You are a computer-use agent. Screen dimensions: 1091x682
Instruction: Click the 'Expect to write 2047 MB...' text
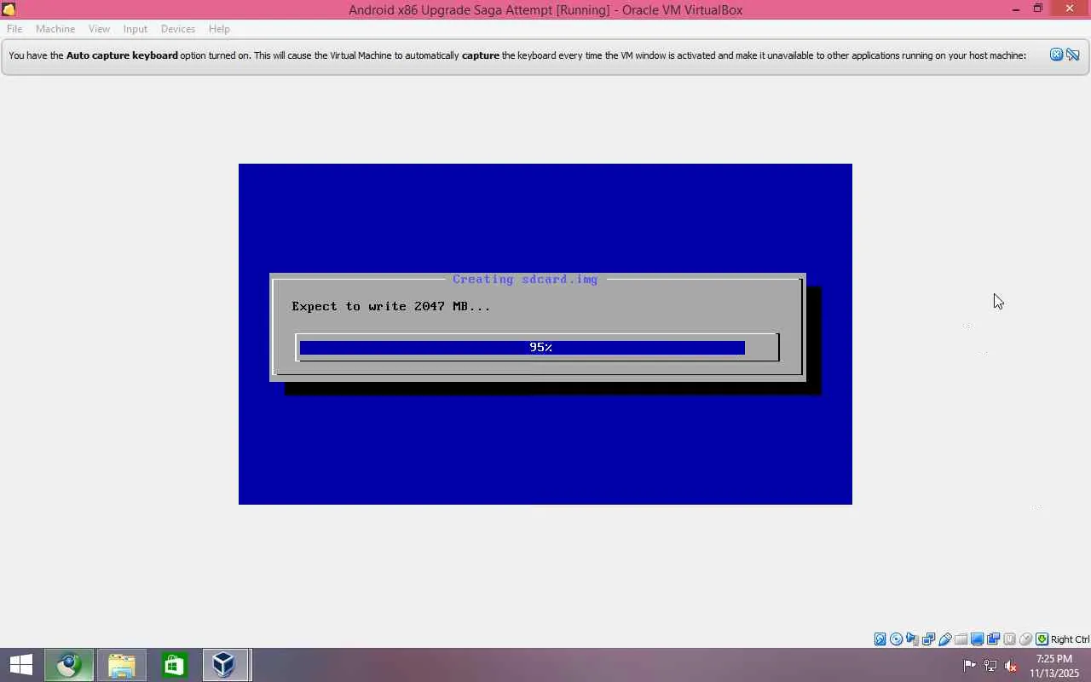click(x=391, y=306)
